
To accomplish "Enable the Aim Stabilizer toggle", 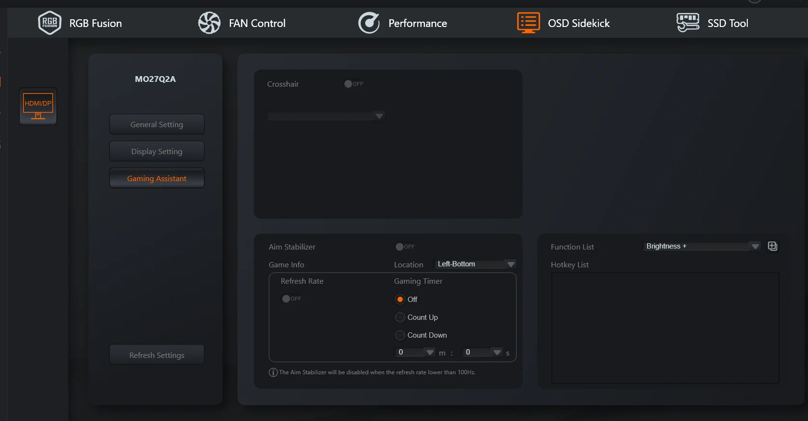I will click(405, 247).
